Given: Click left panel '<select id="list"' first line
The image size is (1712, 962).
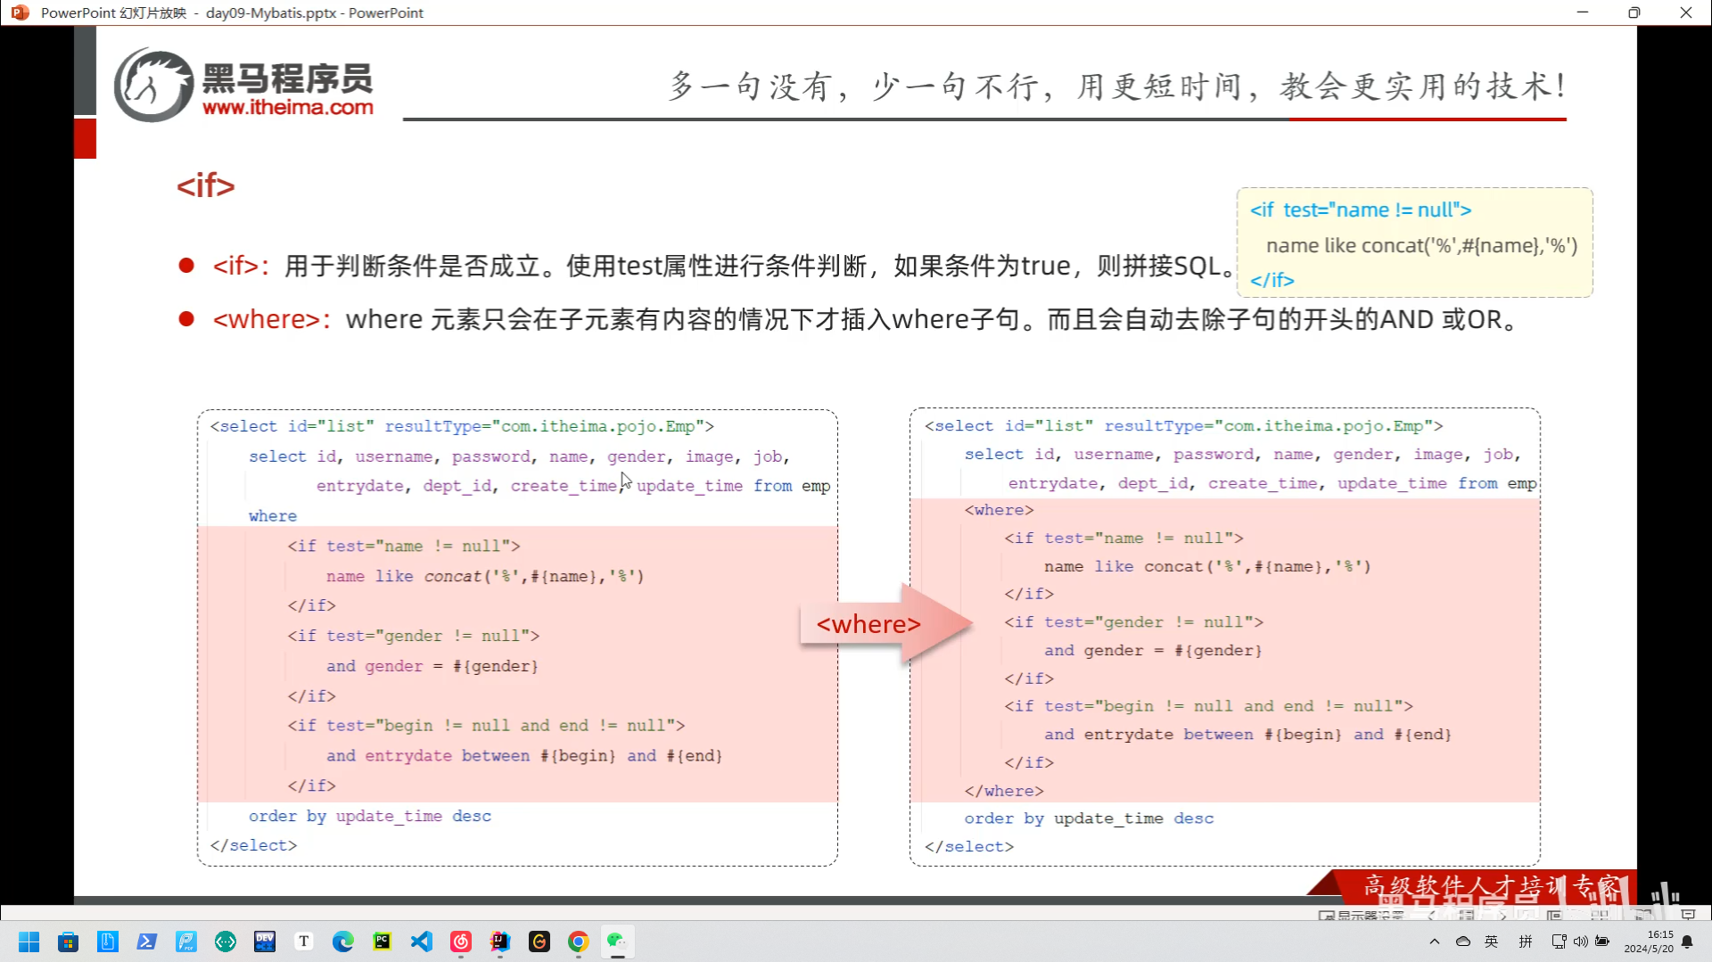Looking at the screenshot, I should pos(462,426).
